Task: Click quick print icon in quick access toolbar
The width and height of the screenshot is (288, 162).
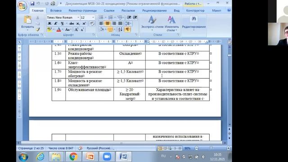Action: [x=53, y=4]
